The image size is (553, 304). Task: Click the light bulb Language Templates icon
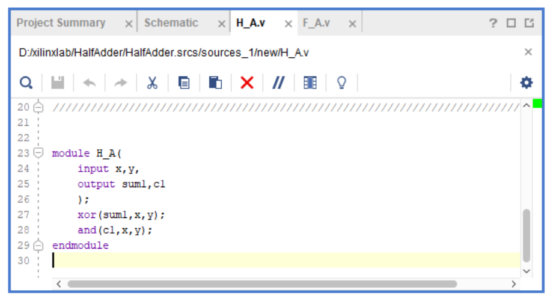coord(341,82)
